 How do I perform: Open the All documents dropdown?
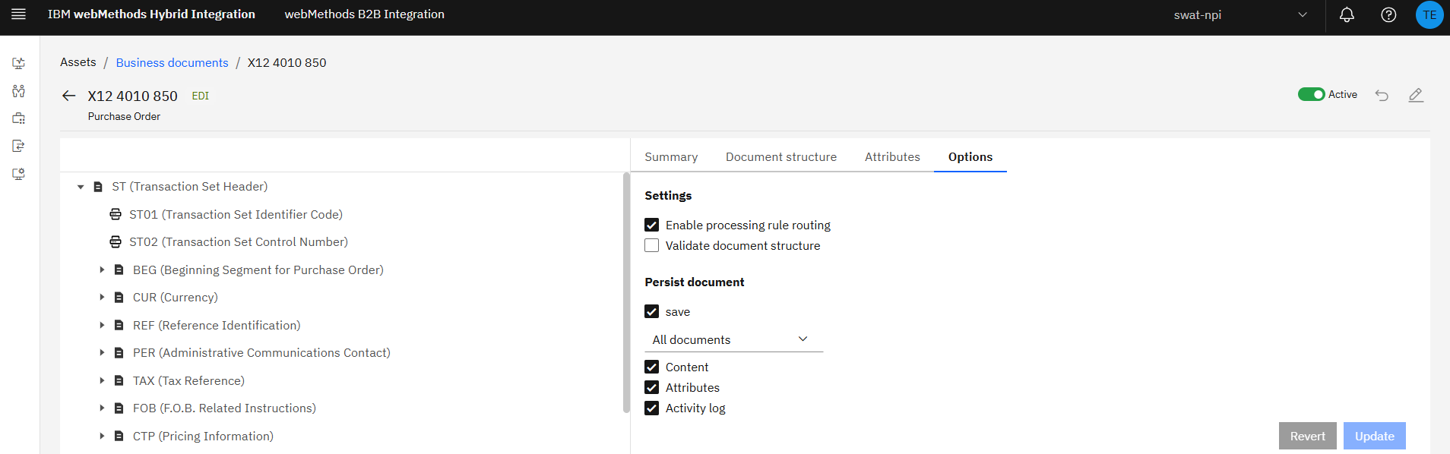733,339
